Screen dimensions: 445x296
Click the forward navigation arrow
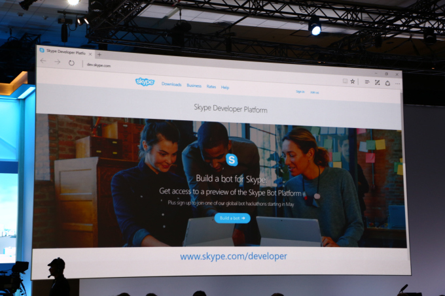click(x=58, y=62)
